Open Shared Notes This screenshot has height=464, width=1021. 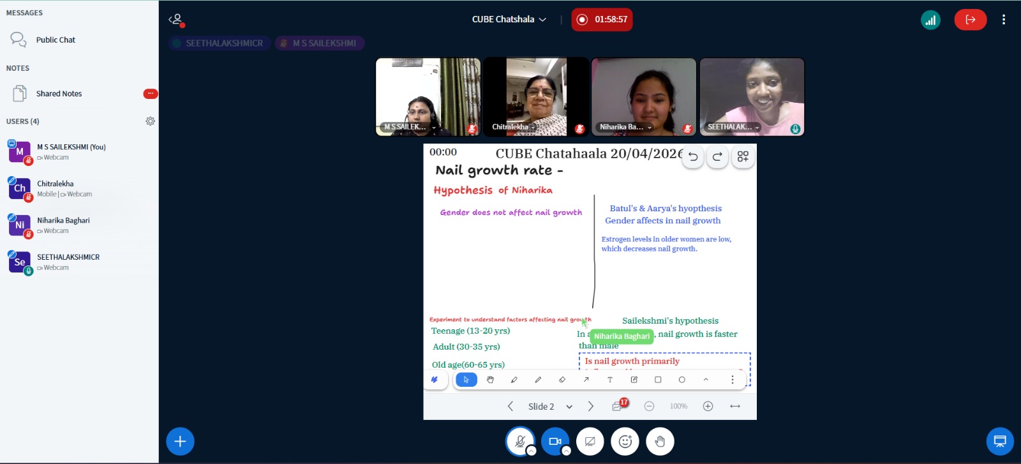[59, 94]
